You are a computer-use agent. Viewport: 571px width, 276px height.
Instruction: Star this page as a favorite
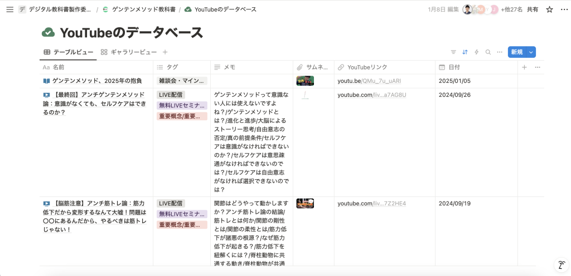click(x=549, y=9)
